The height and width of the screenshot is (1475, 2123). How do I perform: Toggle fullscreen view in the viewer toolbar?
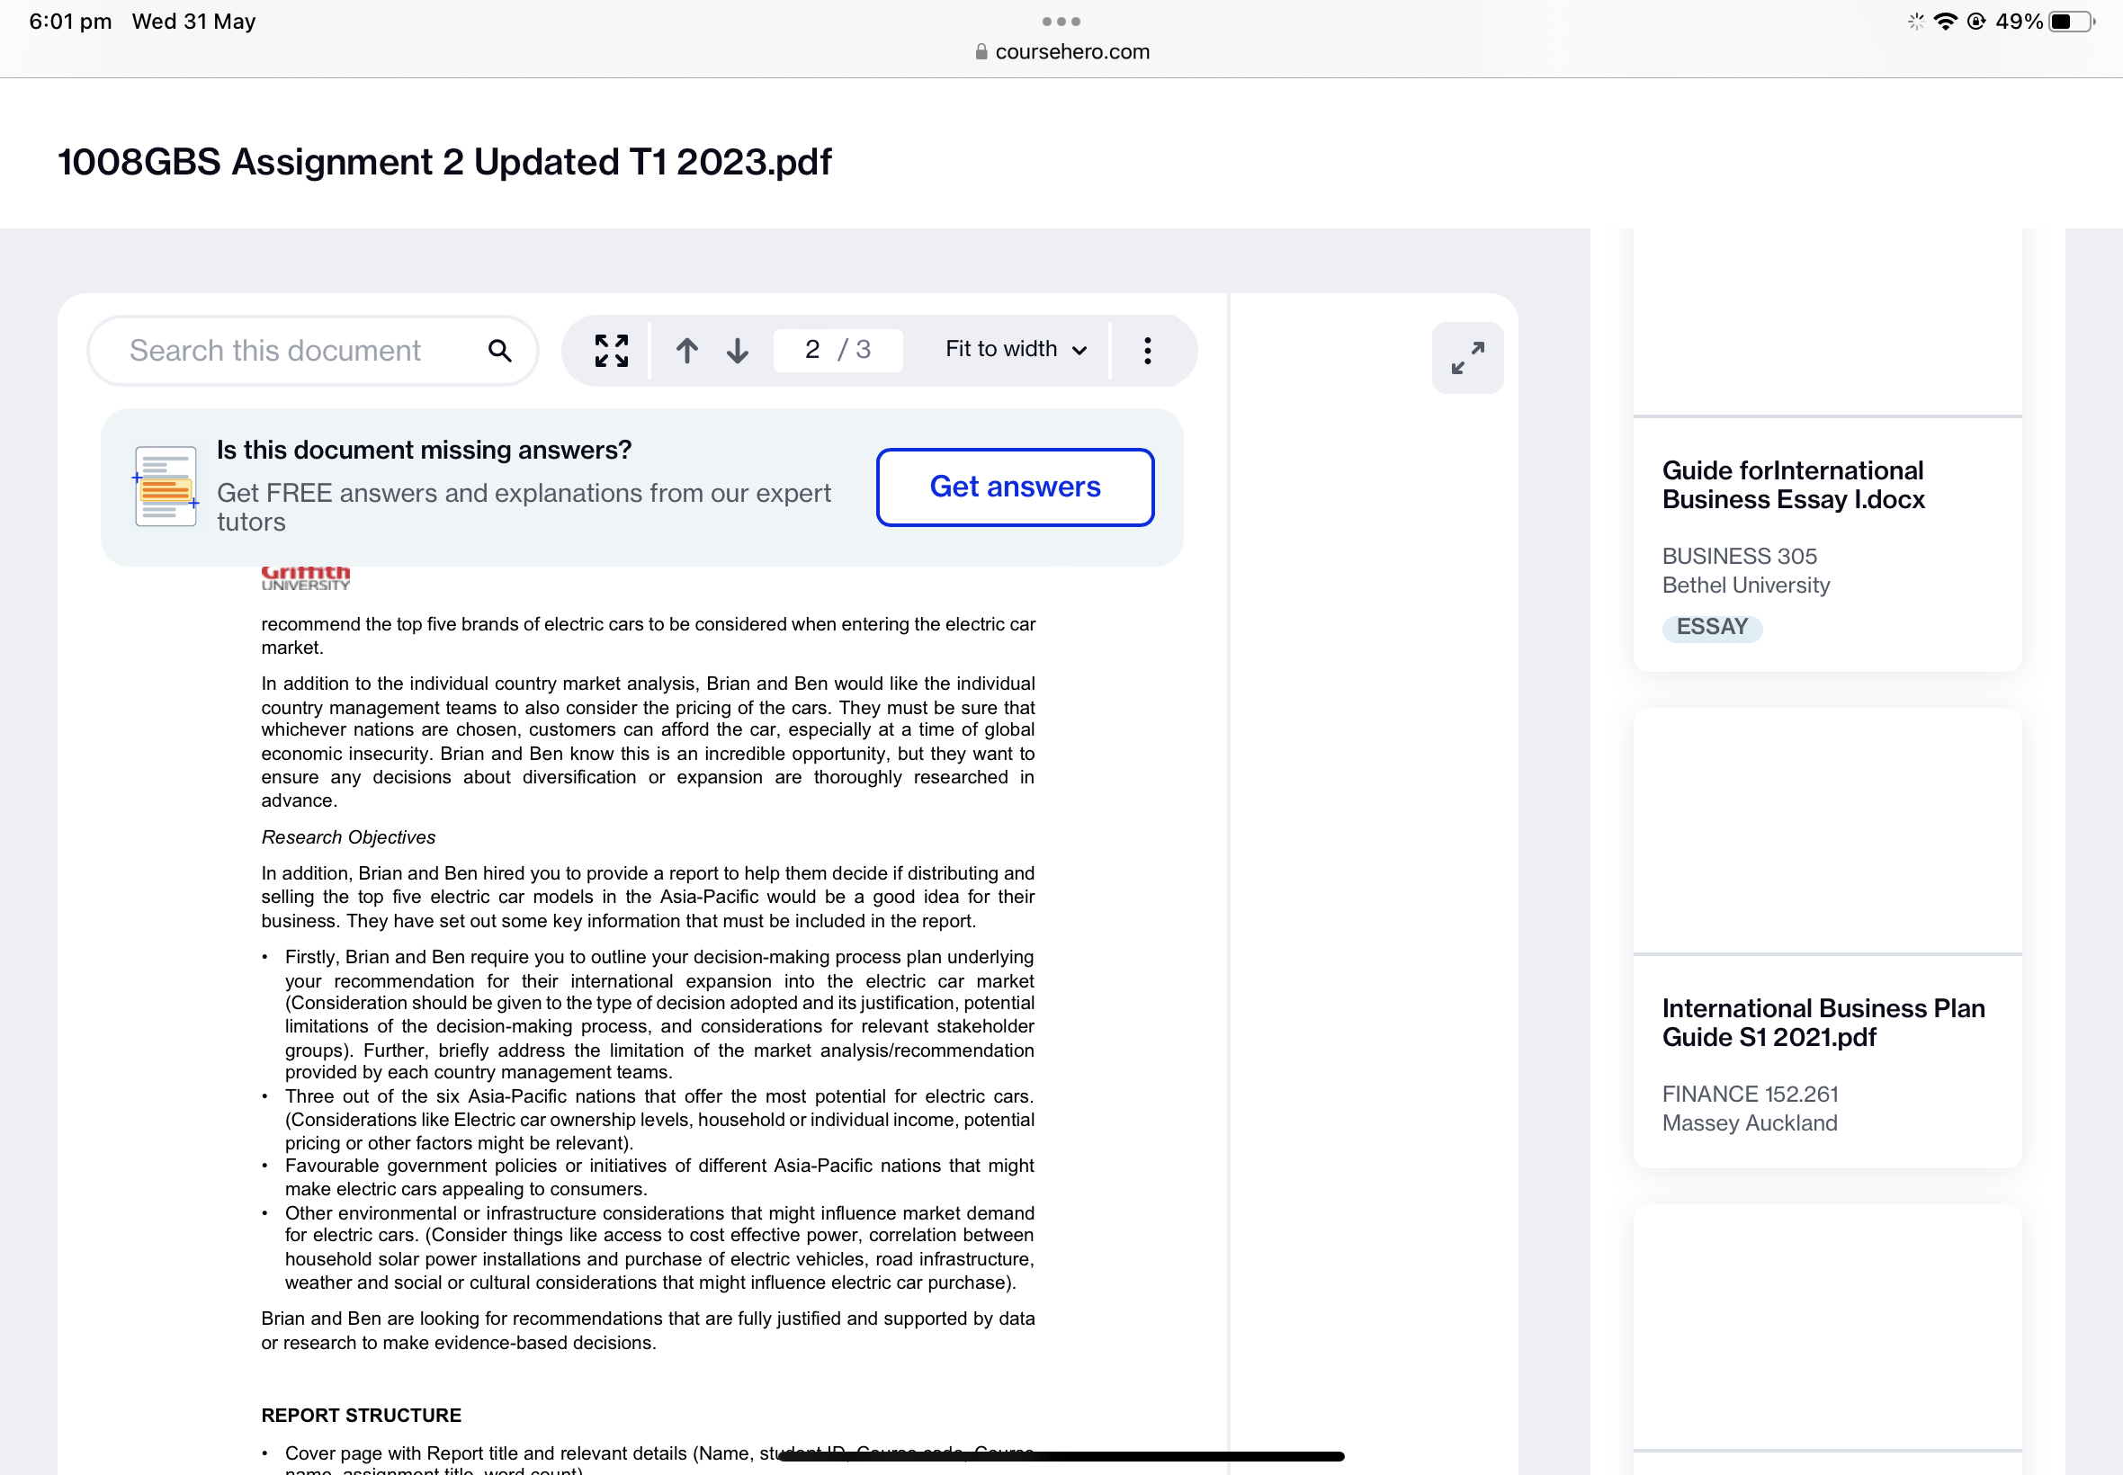(x=611, y=350)
